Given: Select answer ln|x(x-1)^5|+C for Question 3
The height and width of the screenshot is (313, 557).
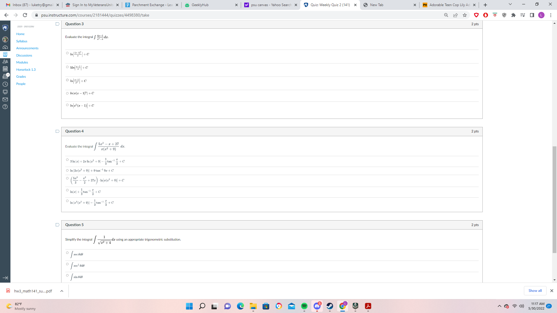Looking at the screenshot, I should click(67, 93).
